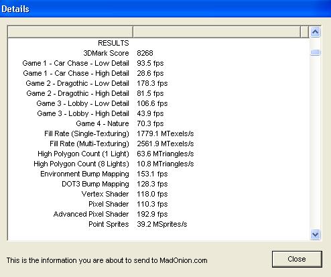Click the Details title bar
Image resolution: width=331 pixels, height=277 pixels.
tap(165, 9)
